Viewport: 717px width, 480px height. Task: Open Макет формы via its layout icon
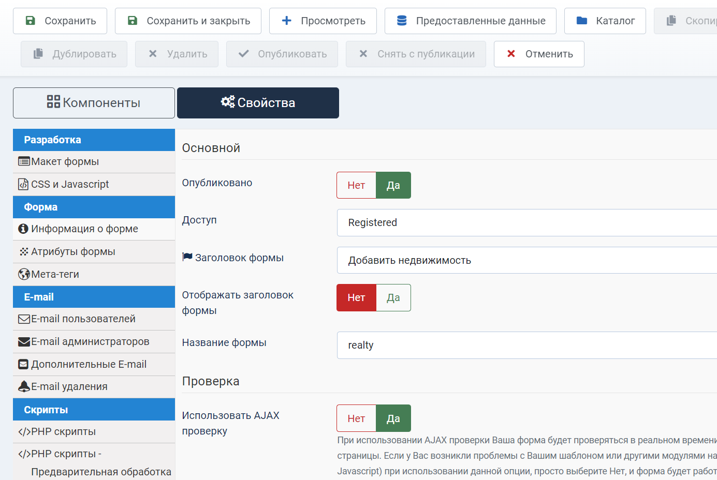click(24, 162)
